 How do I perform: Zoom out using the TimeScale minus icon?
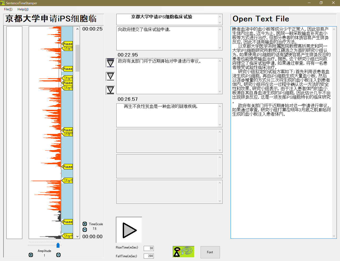click(85, 230)
